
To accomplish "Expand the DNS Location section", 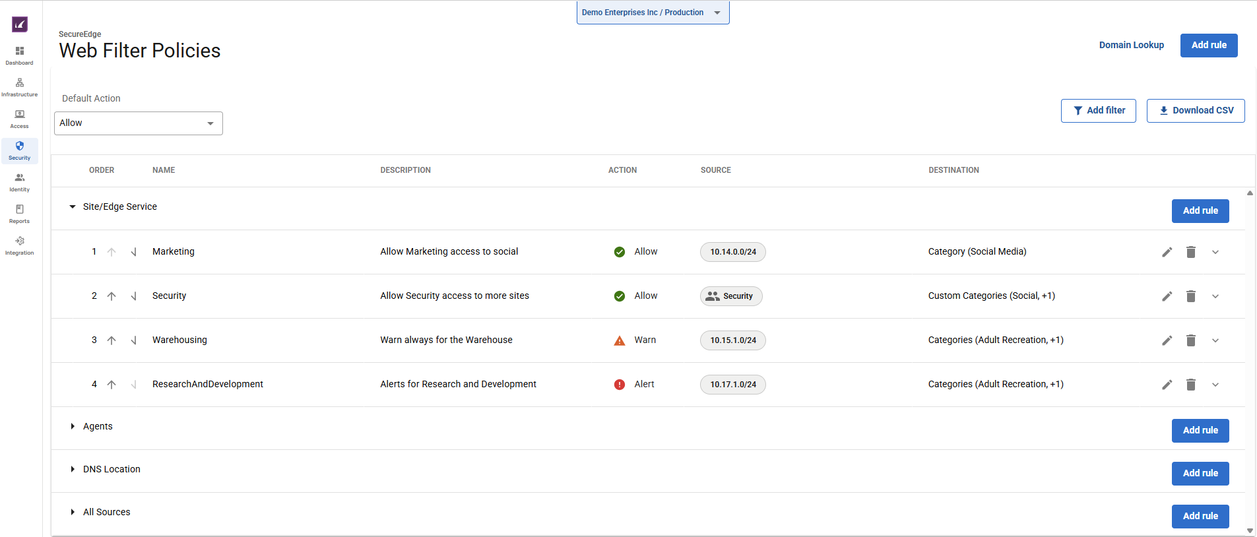I will tap(73, 470).
